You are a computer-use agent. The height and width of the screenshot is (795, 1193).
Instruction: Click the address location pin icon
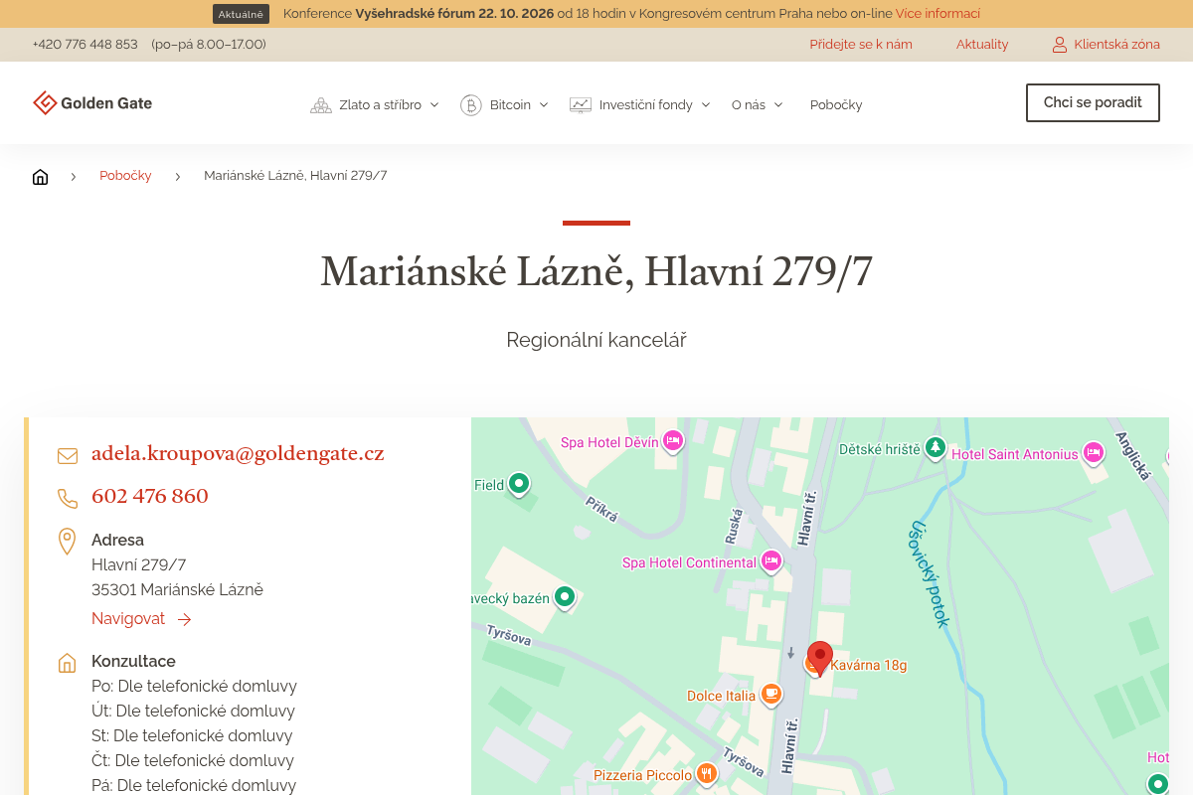pos(68,542)
